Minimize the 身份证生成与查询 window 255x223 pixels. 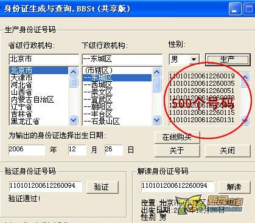point(235,9)
